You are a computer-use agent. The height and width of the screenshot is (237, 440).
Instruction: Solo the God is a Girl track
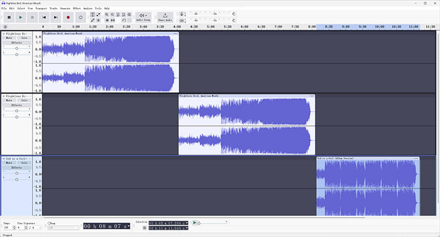click(x=24, y=163)
